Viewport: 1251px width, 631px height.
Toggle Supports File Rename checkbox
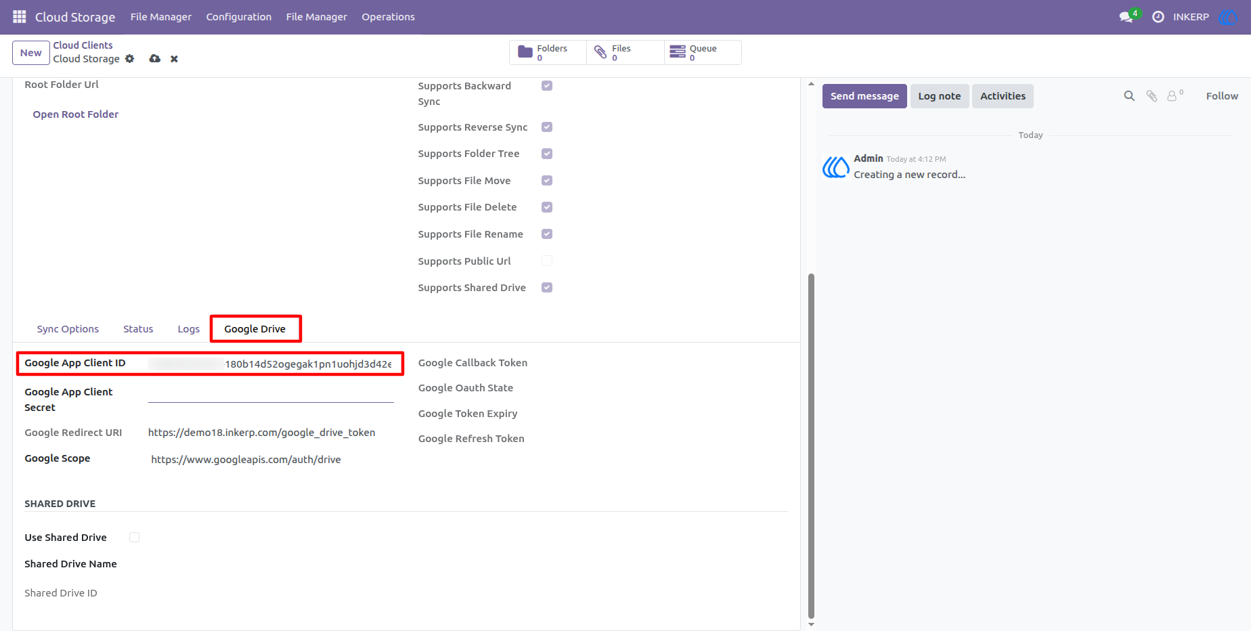(547, 234)
